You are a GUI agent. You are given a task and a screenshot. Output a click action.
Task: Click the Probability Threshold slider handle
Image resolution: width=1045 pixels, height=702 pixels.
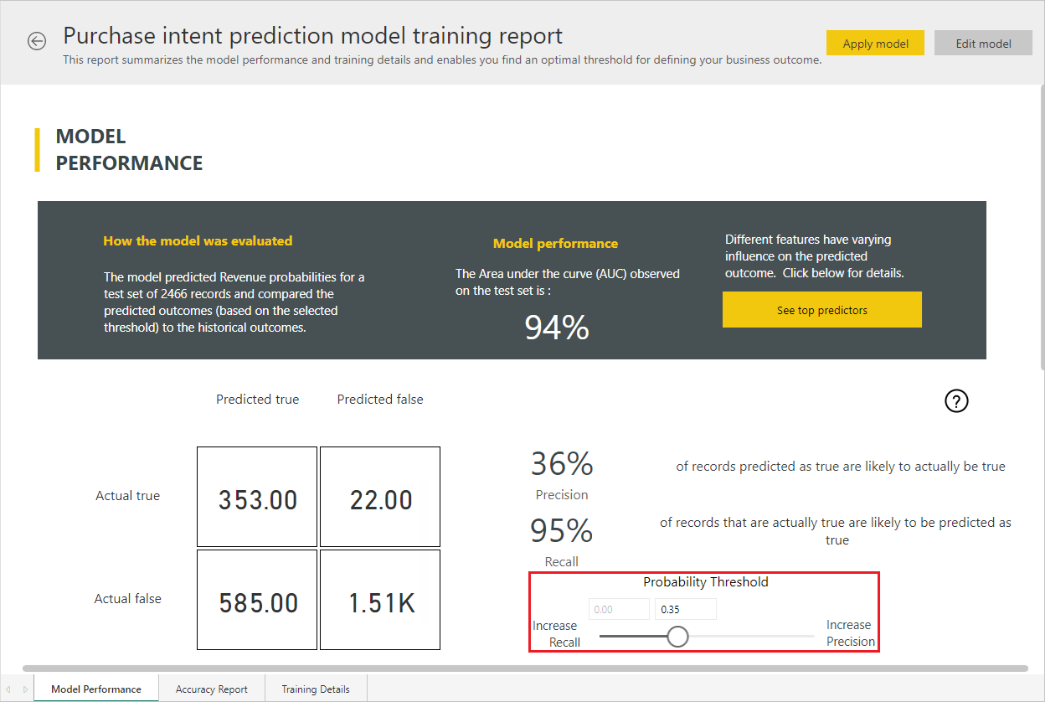677,637
